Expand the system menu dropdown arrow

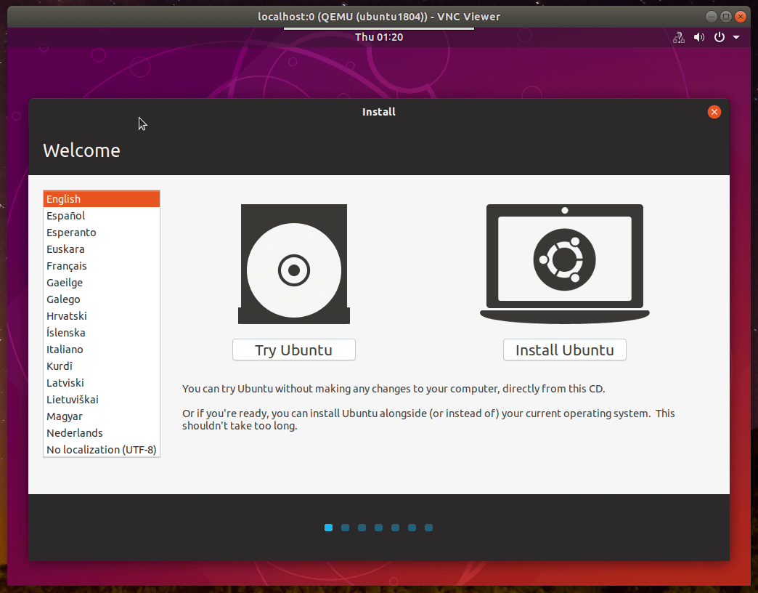(x=736, y=37)
